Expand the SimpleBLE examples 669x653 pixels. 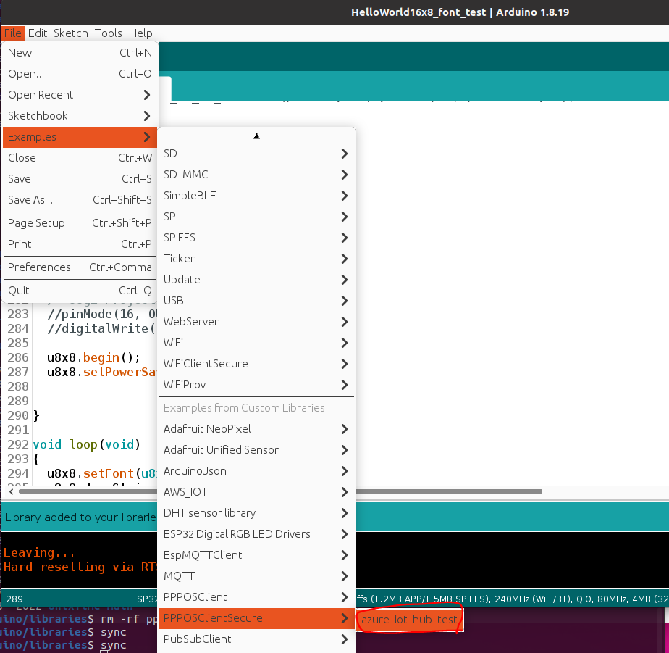pyautogui.click(x=256, y=196)
